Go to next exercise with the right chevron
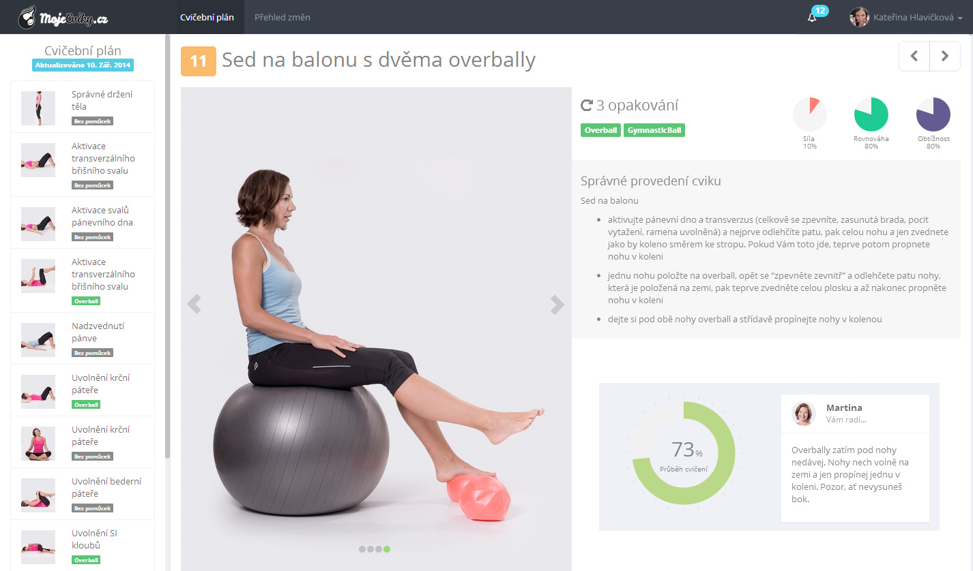 coord(945,57)
